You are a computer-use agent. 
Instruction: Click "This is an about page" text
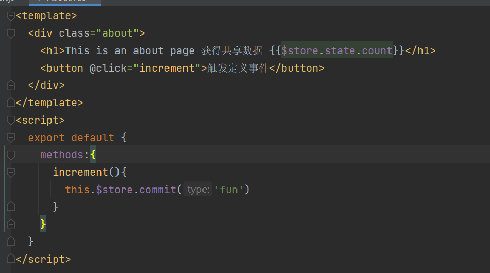pyautogui.click(x=130, y=50)
